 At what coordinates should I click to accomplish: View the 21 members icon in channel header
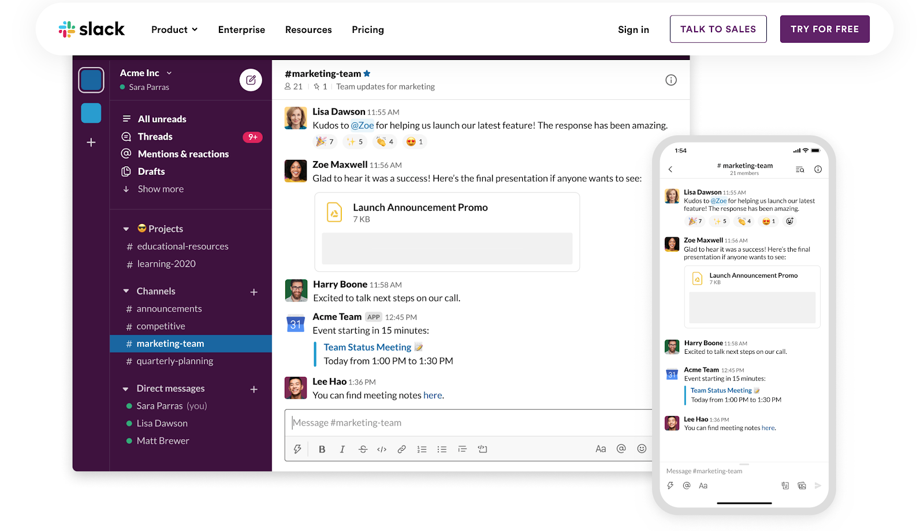point(288,87)
